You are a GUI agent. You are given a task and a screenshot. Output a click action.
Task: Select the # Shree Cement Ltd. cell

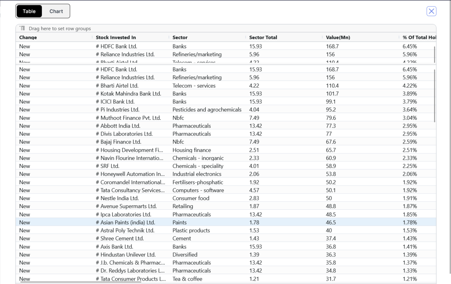coord(131,238)
